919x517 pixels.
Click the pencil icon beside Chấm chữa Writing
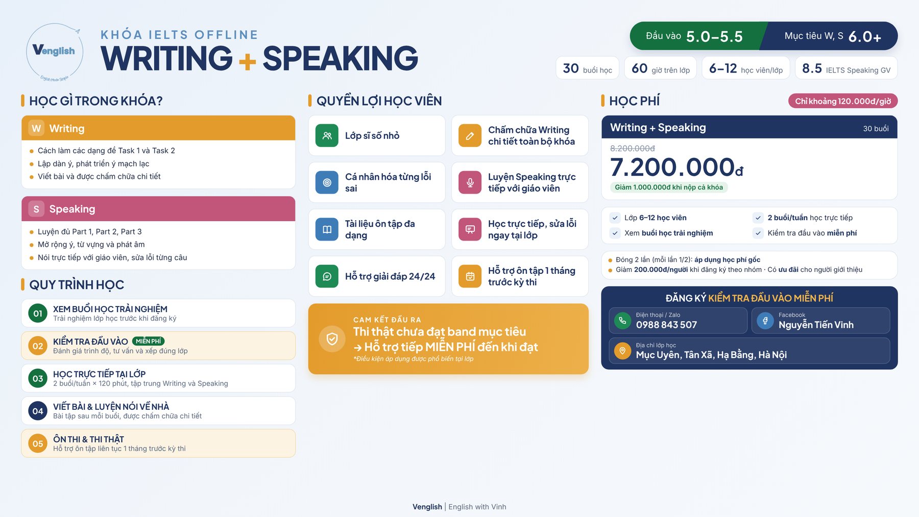click(x=470, y=136)
